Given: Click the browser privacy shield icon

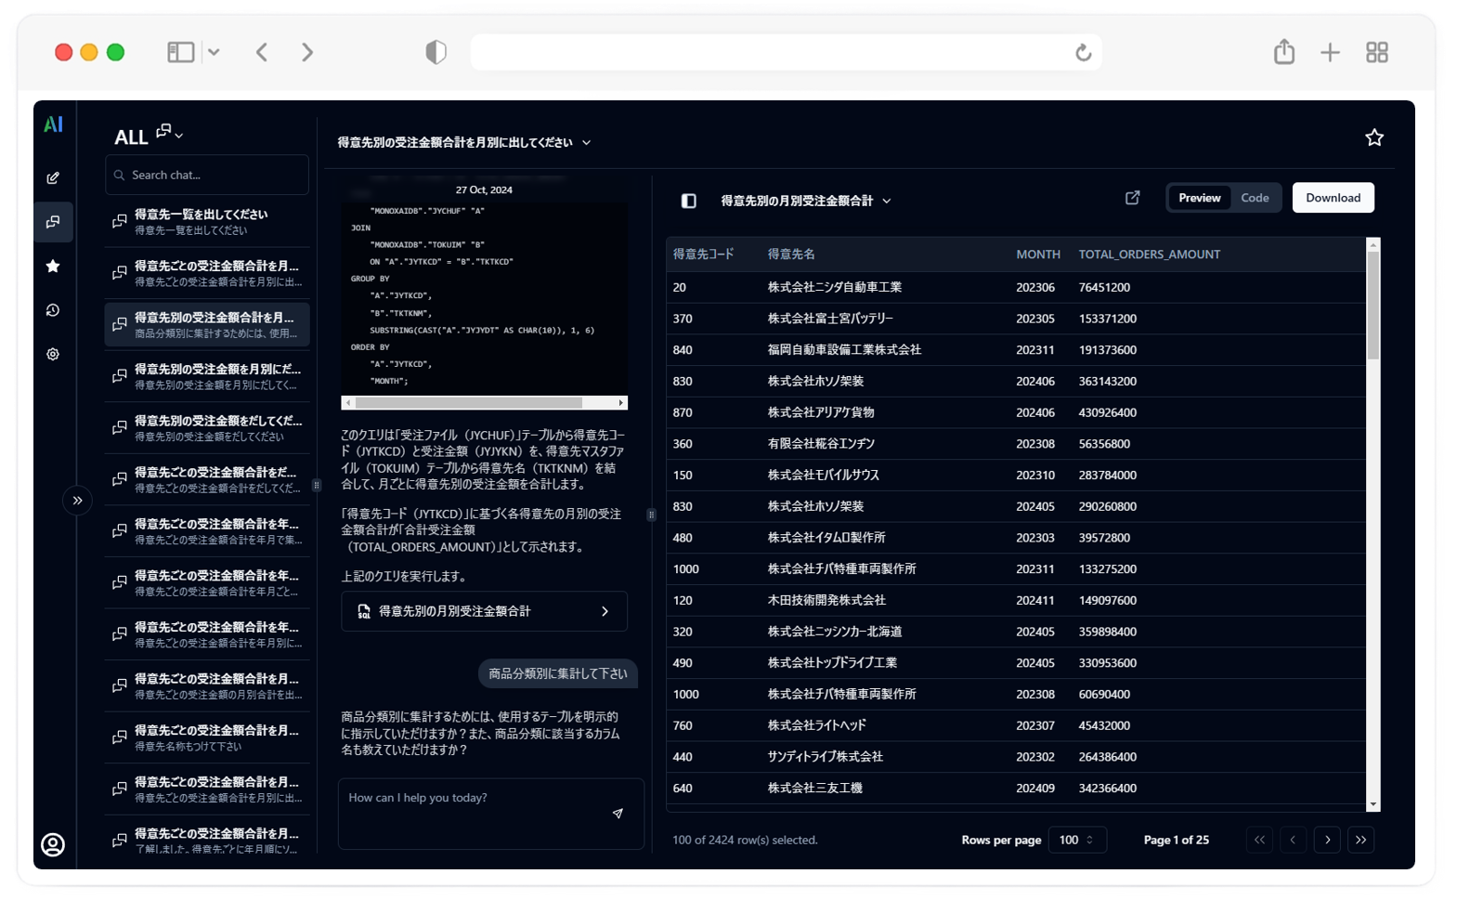Looking at the screenshot, I should pos(436,52).
